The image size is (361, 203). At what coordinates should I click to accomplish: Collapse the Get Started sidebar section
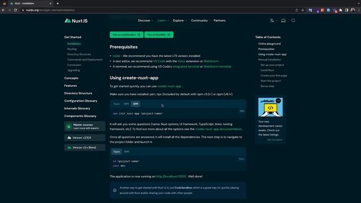73,37
